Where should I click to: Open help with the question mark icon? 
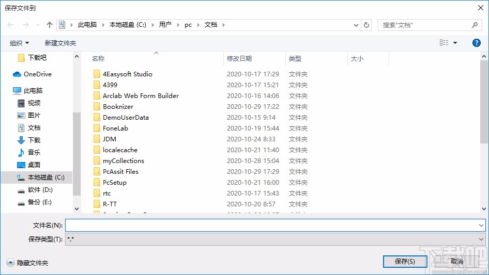point(476,43)
